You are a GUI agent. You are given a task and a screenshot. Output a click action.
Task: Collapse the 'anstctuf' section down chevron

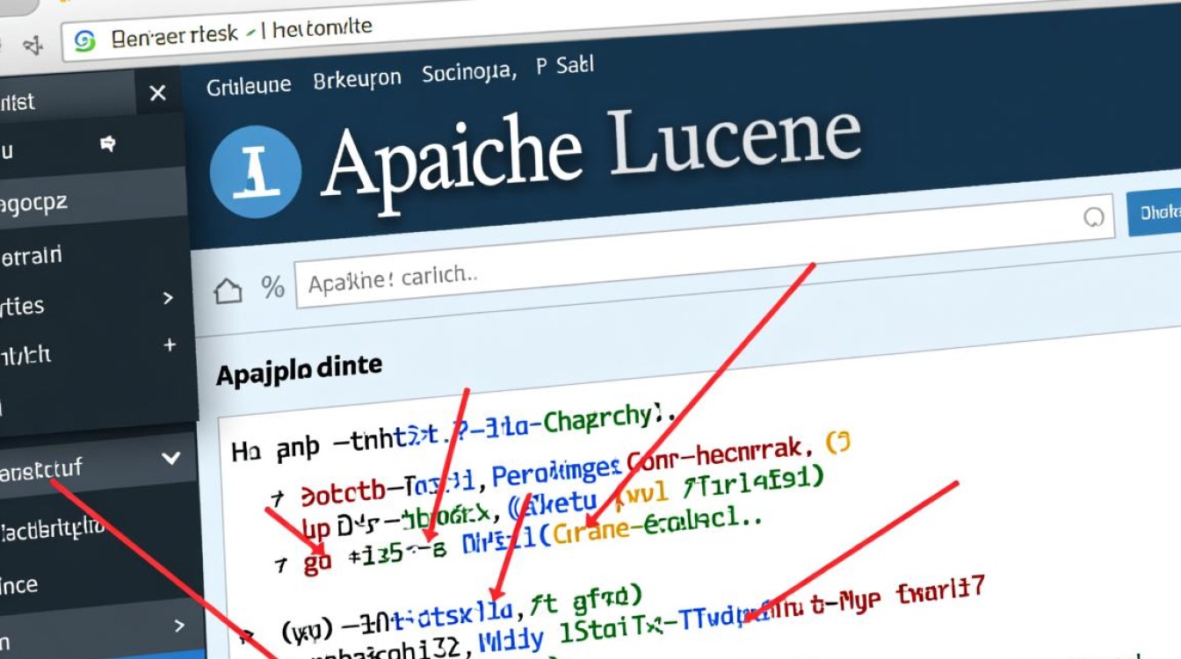(171, 458)
